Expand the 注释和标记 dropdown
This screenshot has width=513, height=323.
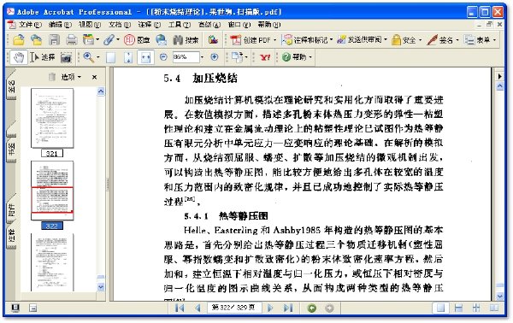coord(332,40)
